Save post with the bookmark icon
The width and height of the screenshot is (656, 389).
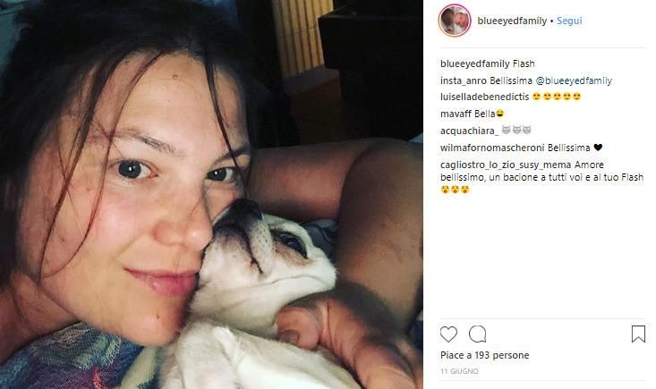click(x=638, y=334)
